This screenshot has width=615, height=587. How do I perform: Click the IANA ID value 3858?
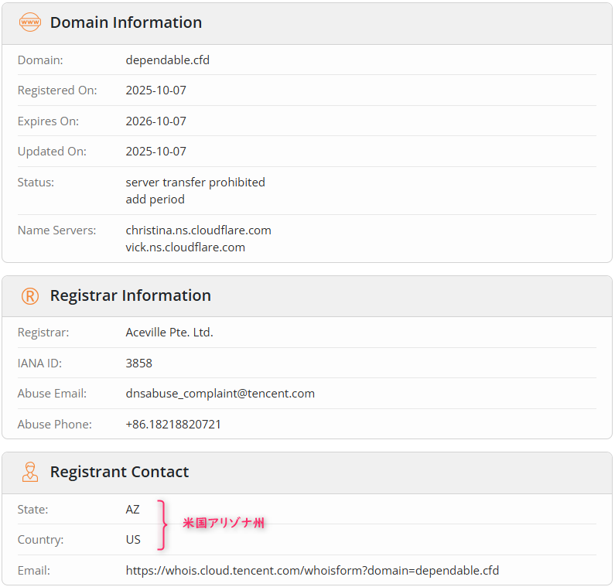point(139,363)
